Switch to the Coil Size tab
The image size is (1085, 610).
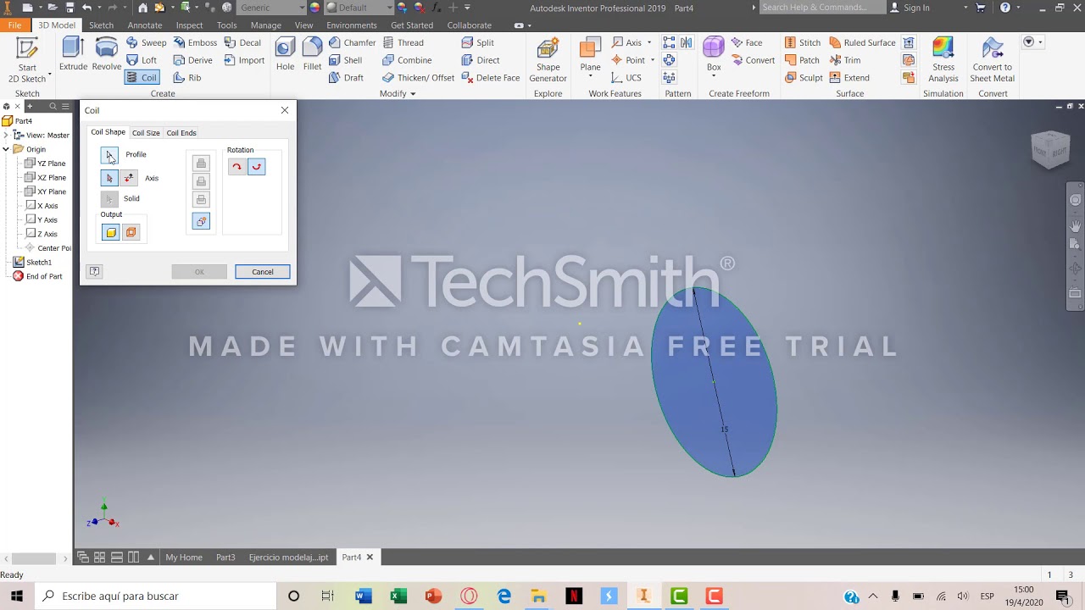point(146,133)
